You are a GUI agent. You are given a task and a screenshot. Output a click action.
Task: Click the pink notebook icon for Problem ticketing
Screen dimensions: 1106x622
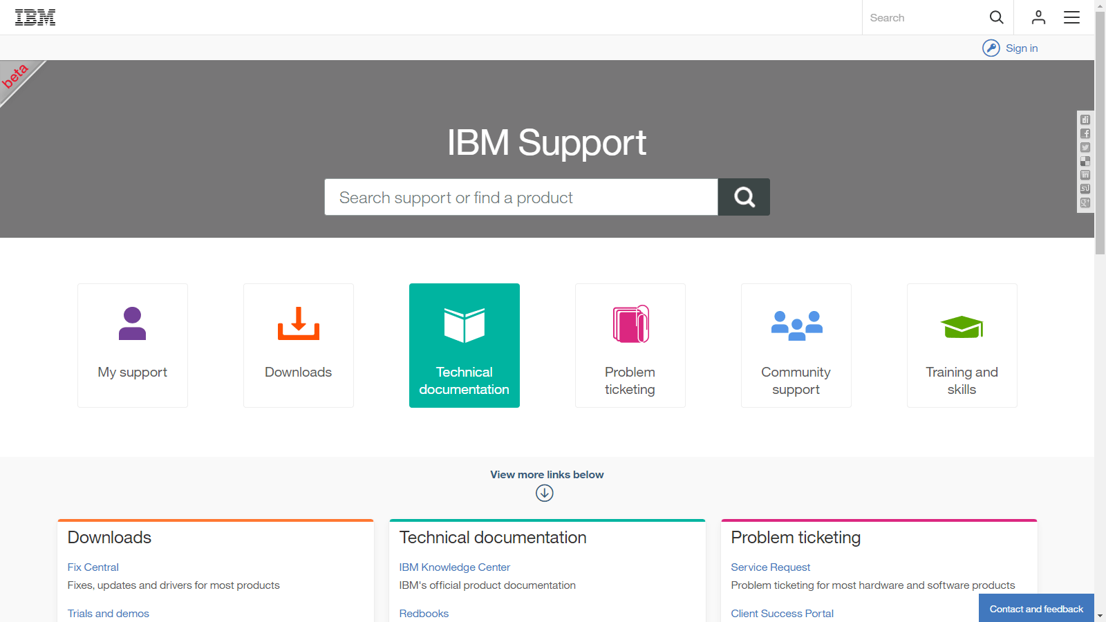click(x=630, y=323)
